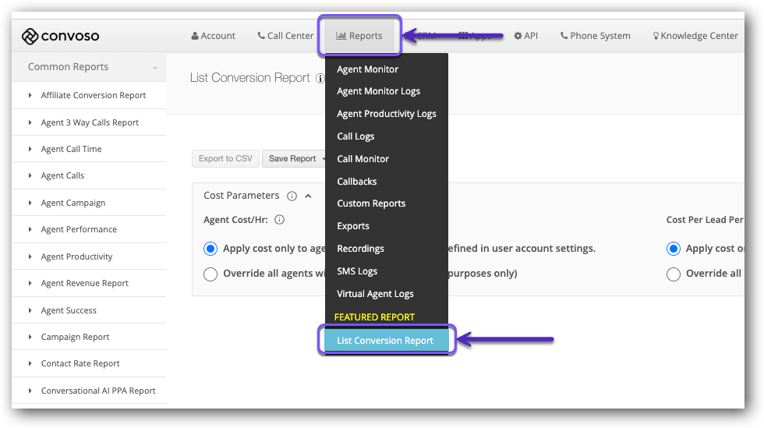Screen dimensions: 764x428
Task: Collapse the Cost Parameters section
Action: point(308,196)
